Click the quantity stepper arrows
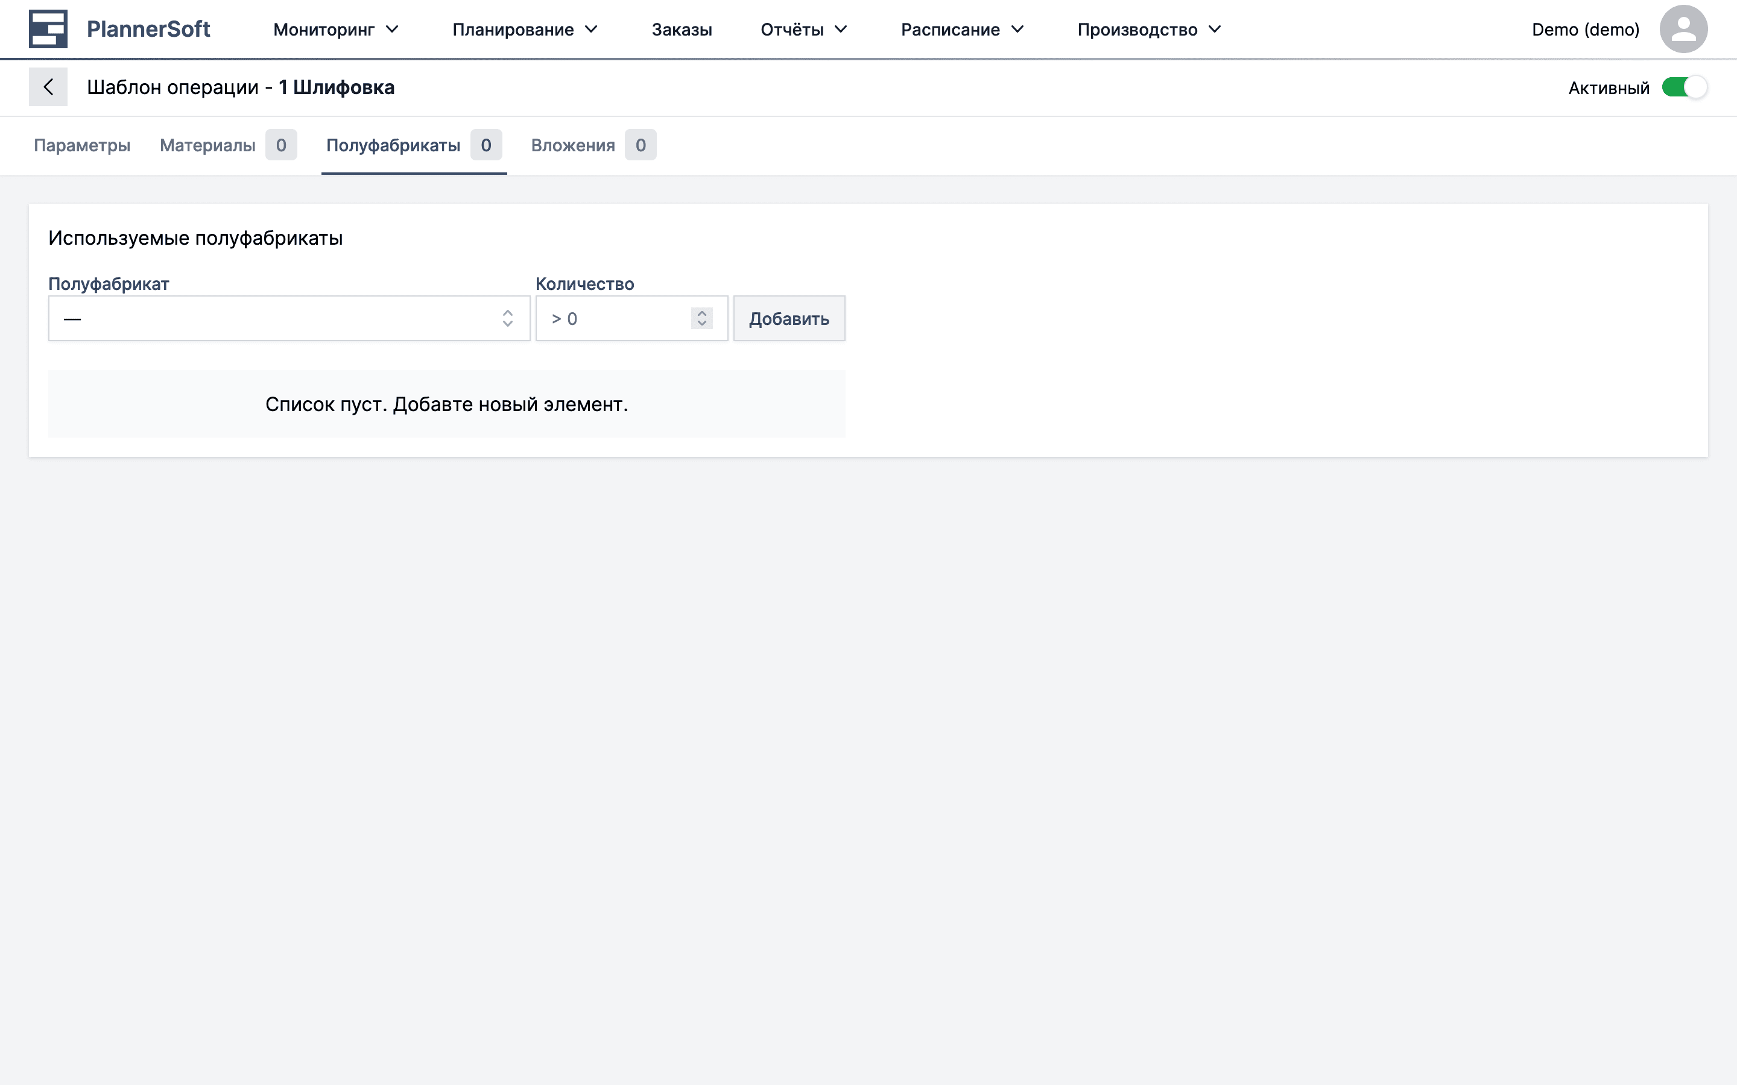The image size is (1737, 1085). 701,318
